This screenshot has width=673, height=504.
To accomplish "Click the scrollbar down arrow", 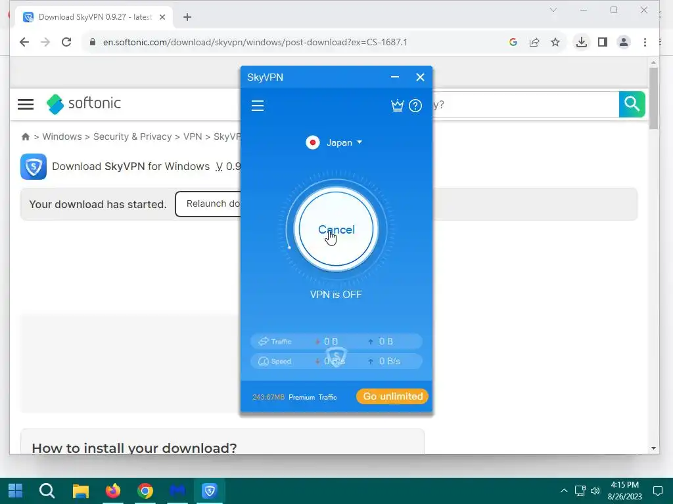I will click(653, 448).
